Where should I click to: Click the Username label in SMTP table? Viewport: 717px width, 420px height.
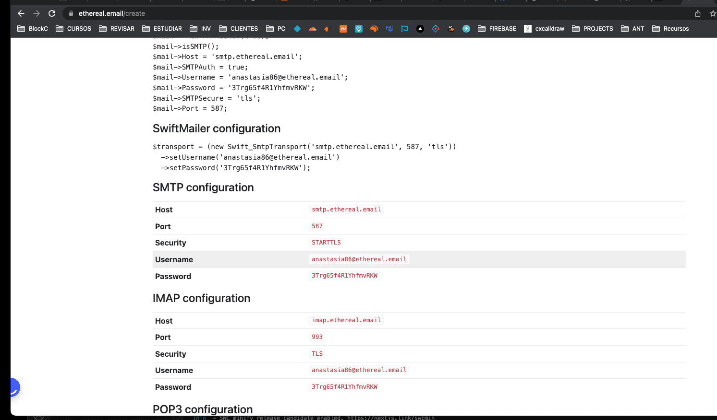coord(174,259)
